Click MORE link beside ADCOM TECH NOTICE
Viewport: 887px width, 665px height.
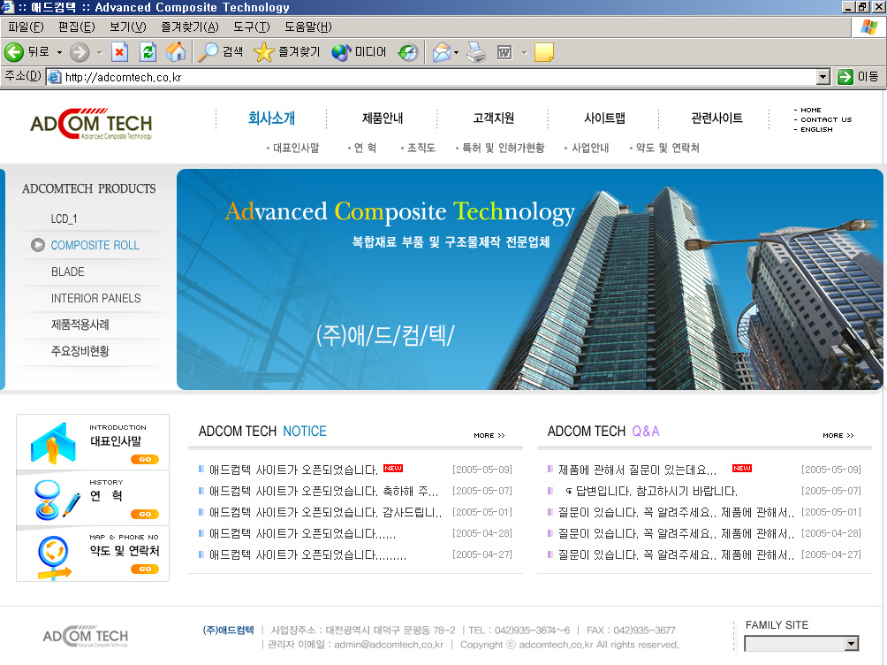[489, 435]
